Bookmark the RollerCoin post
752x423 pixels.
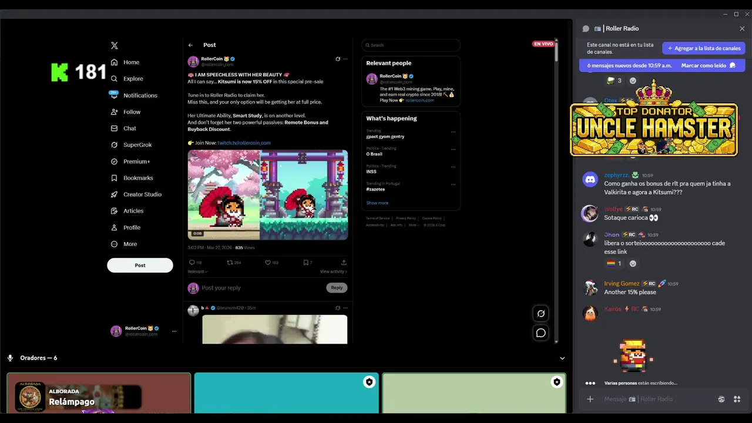tap(305, 263)
